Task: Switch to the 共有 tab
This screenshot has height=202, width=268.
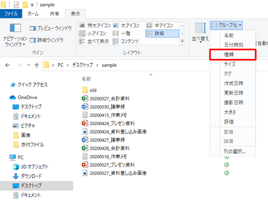Action: coord(55,14)
